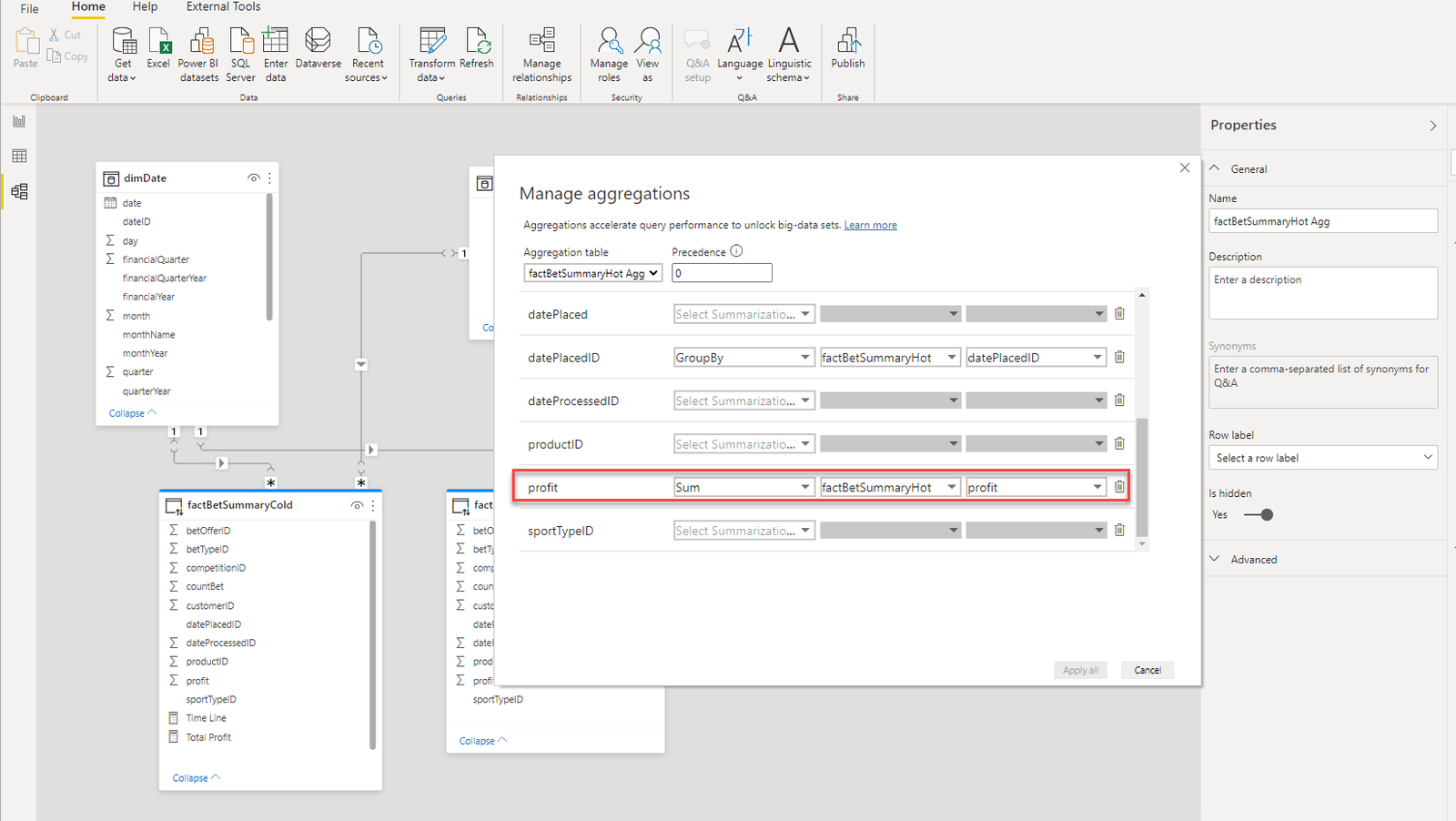Open Data view from the sidebar
Screen dimensions: 1456x821
pyautogui.click(x=19, y=155)
